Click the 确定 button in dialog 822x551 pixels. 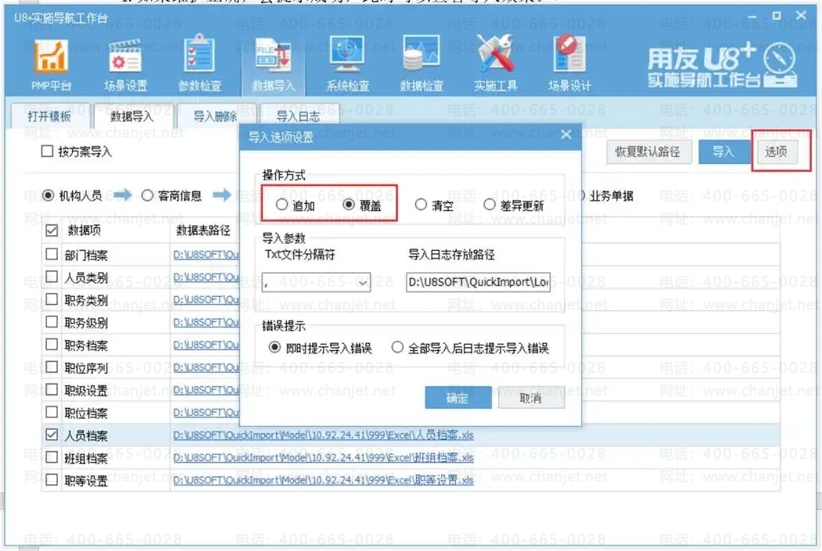[x=458, y=398]
